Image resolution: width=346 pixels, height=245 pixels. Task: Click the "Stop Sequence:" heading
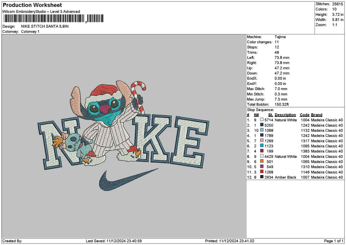[261, 110]
